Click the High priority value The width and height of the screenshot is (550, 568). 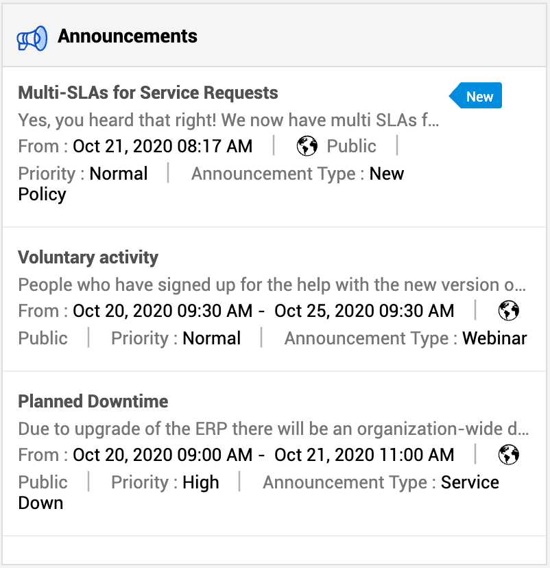[x=201, y=482]
